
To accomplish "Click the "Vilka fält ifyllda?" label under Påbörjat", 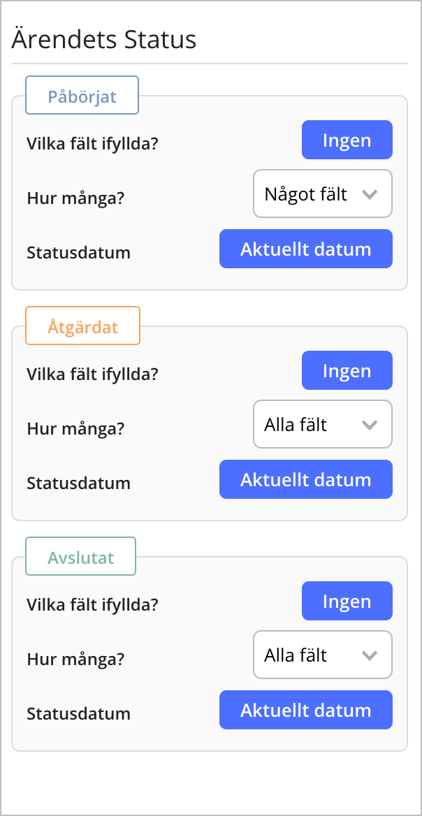I will point(92,143).
